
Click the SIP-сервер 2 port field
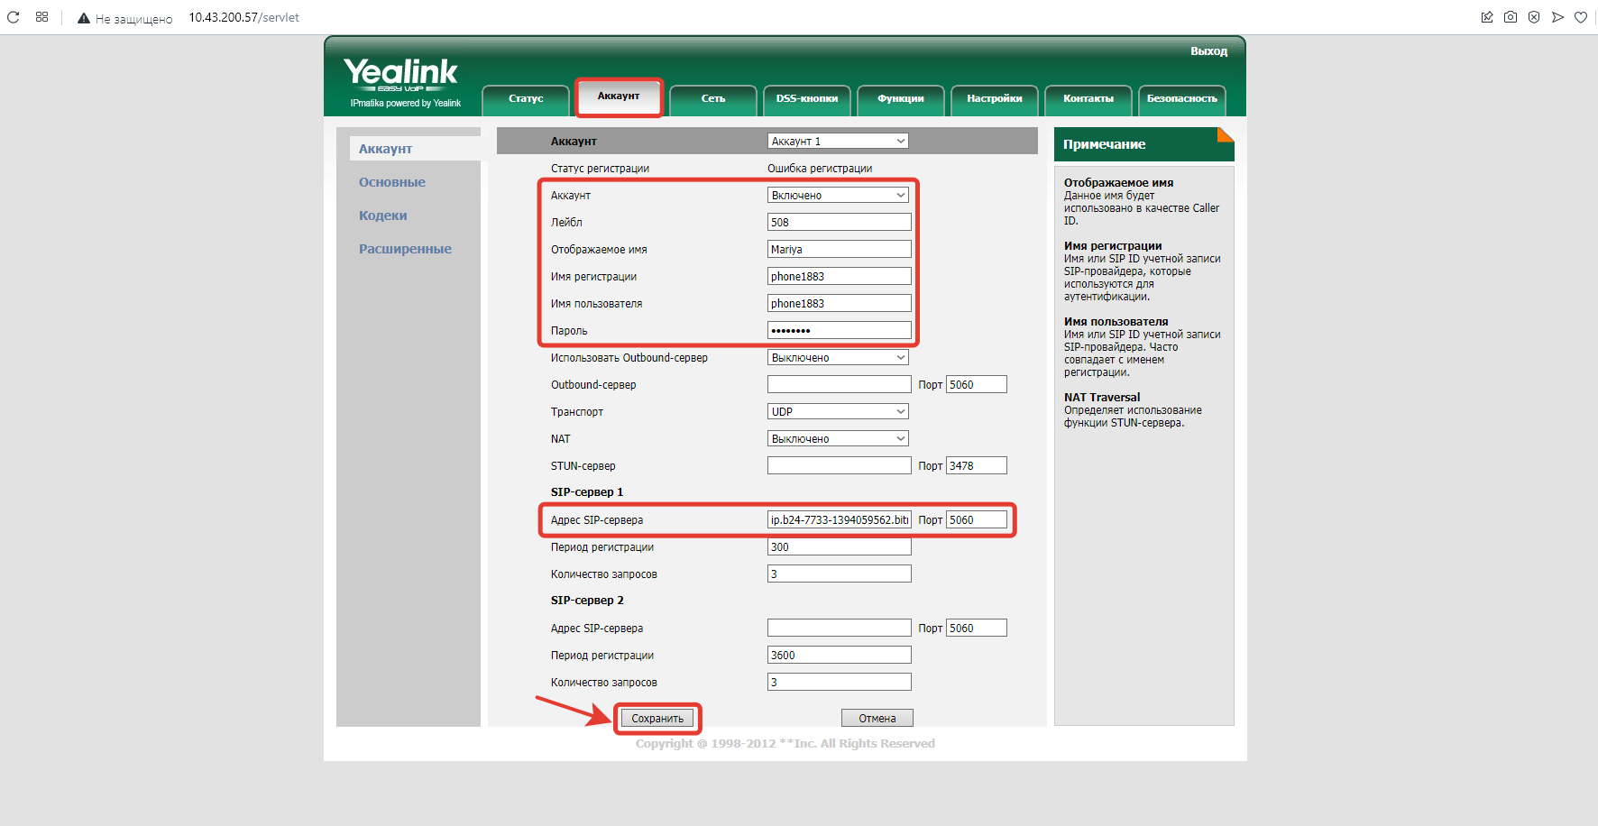(x=977, y=628)
